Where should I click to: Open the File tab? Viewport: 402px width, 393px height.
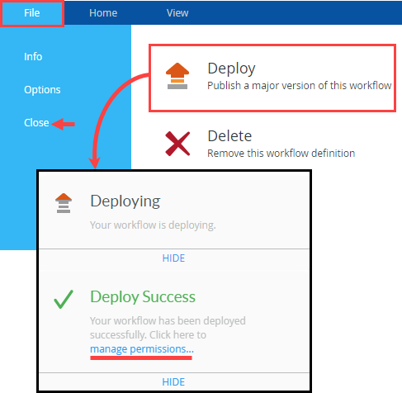pyautogui.click(x=32, y=13)
